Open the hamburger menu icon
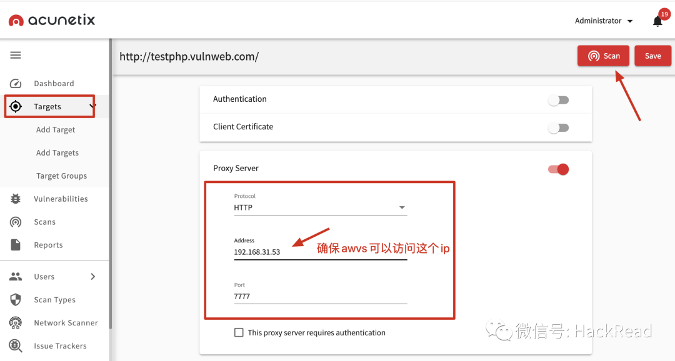 click(16, 55)
